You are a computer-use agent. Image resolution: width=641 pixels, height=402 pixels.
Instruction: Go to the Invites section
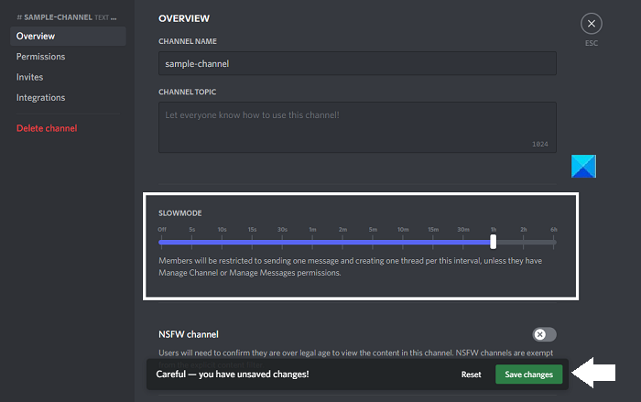point(29,77)
